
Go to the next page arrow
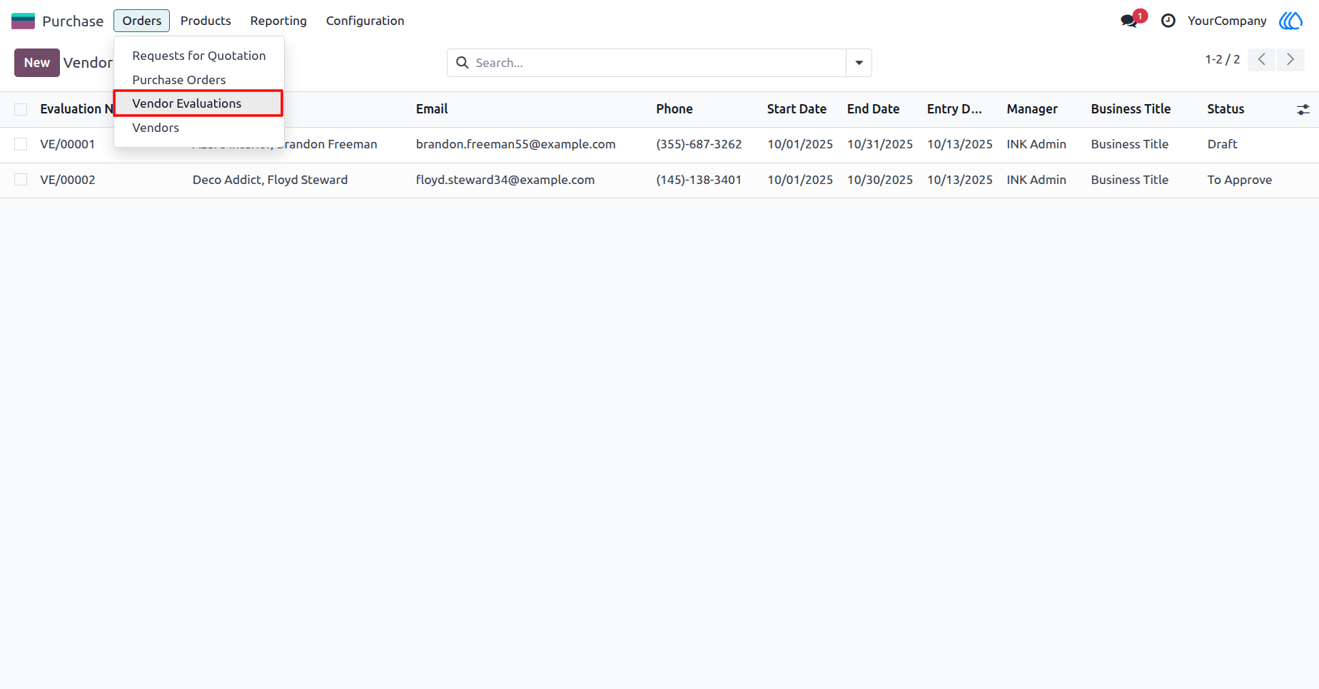[1290, 59]
